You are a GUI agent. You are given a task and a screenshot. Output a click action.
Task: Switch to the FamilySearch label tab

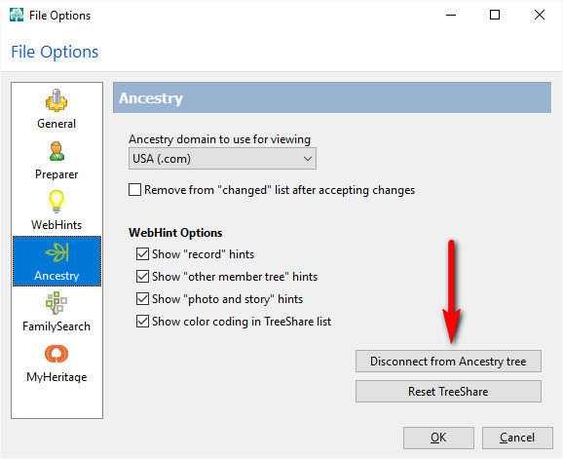click(x=56, y=326)
